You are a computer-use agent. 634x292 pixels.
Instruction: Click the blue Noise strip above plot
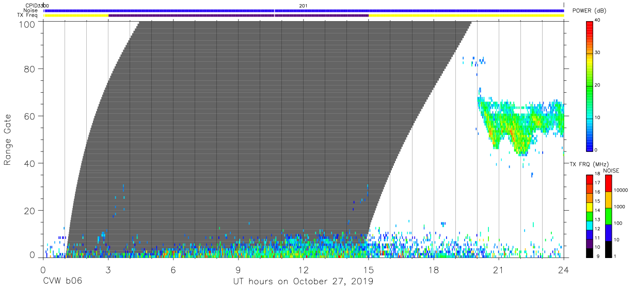(304, 10)
